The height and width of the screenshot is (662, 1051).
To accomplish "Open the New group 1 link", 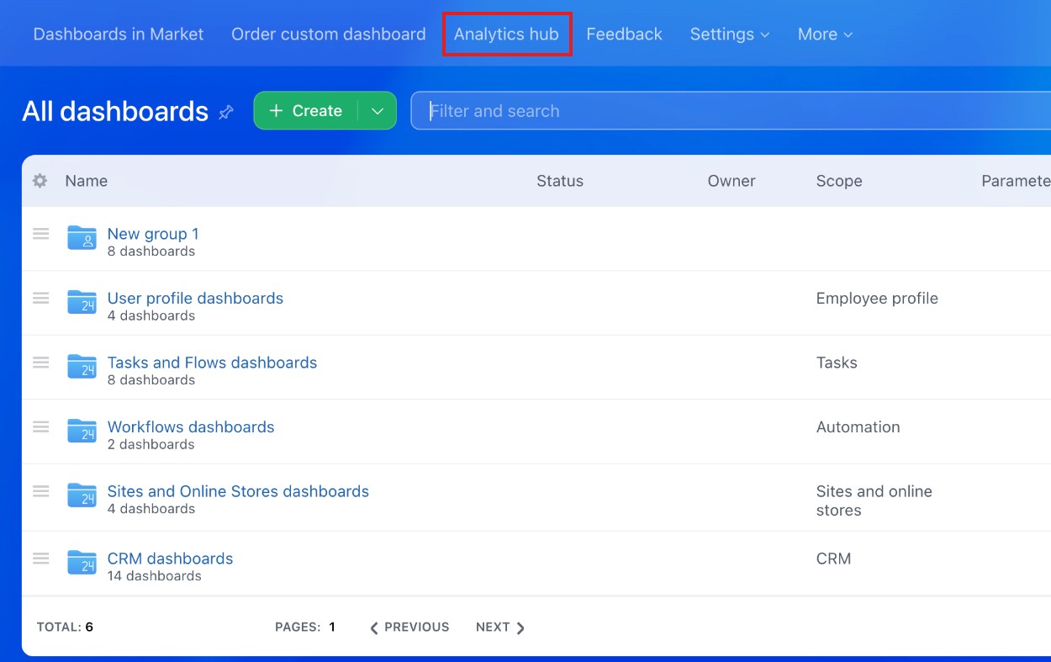I will tap(153, 234).
